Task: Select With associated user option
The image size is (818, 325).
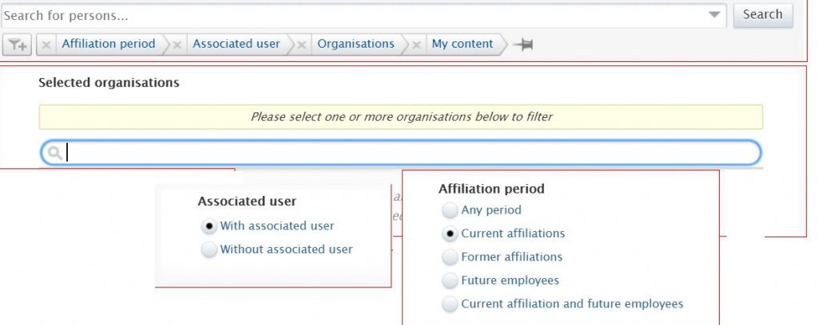Action: click(209, 226)
